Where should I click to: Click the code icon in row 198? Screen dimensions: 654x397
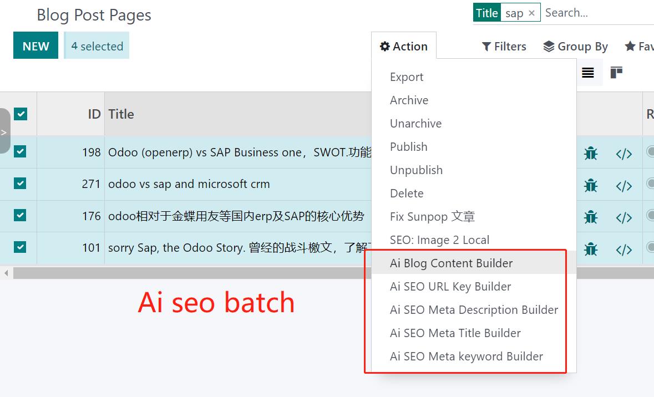624,154
